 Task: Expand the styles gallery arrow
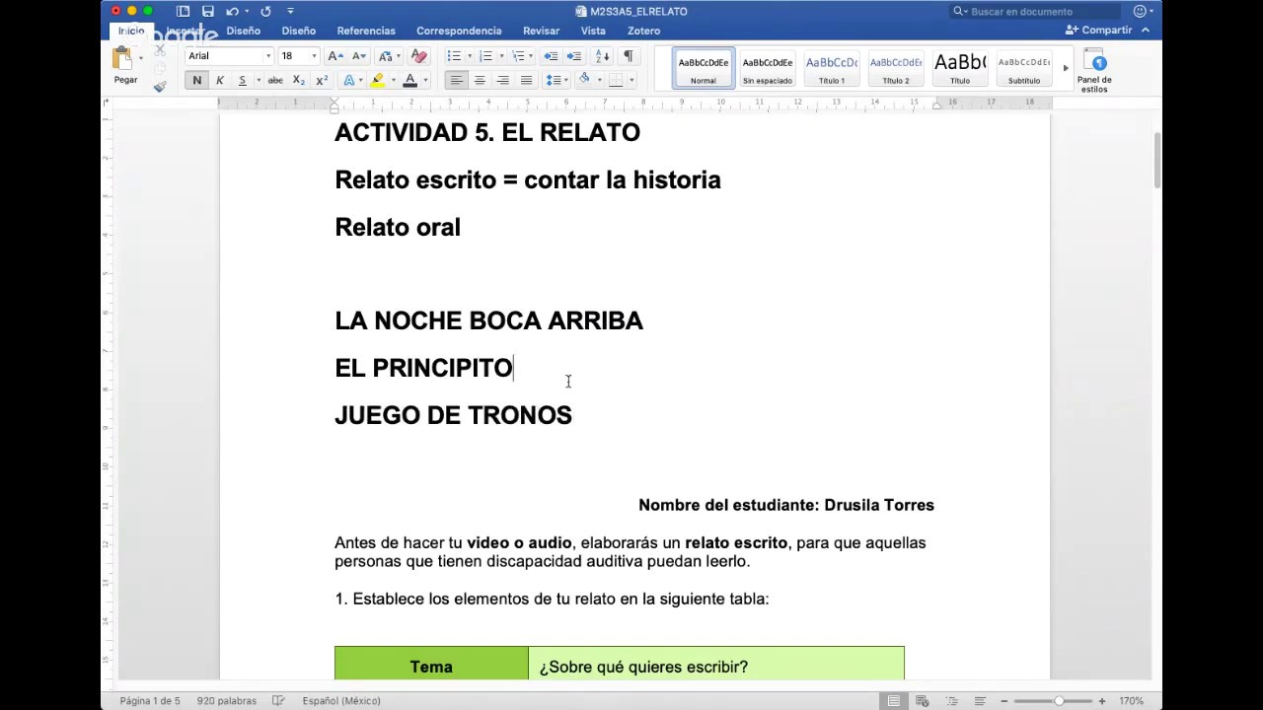click(x=1065, y=68)
